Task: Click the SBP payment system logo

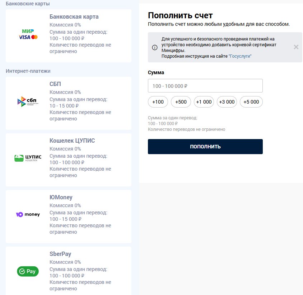Action: (x=28, y=102)
